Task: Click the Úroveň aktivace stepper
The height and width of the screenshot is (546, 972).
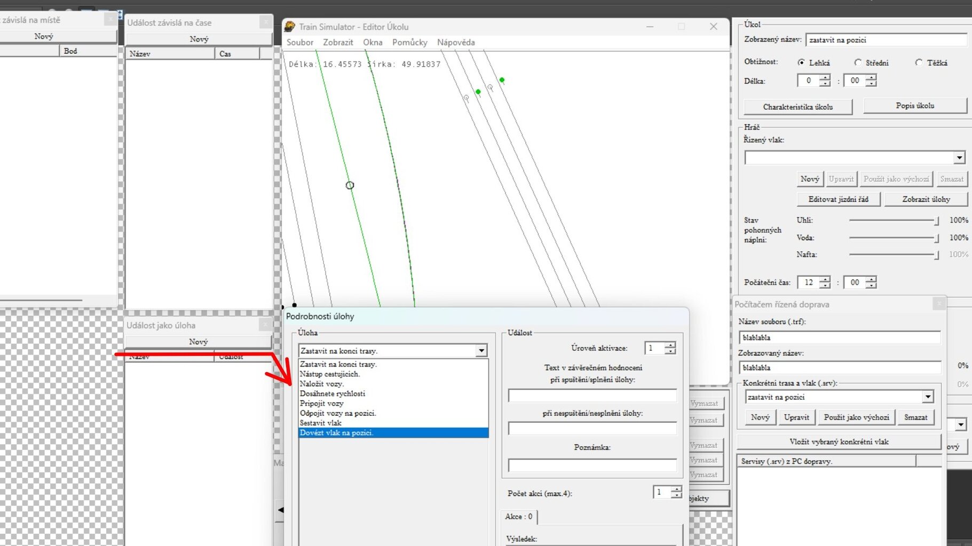Action: click(670, 348)
